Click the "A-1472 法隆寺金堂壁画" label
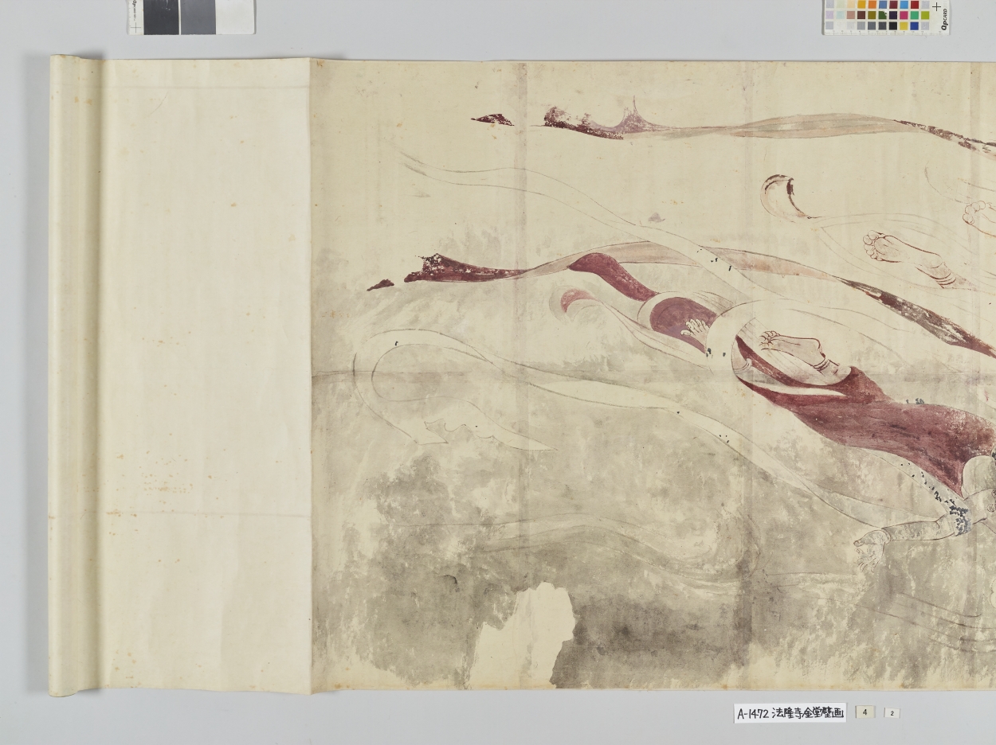Screen dimensions: 996x745 coord(790,713)
